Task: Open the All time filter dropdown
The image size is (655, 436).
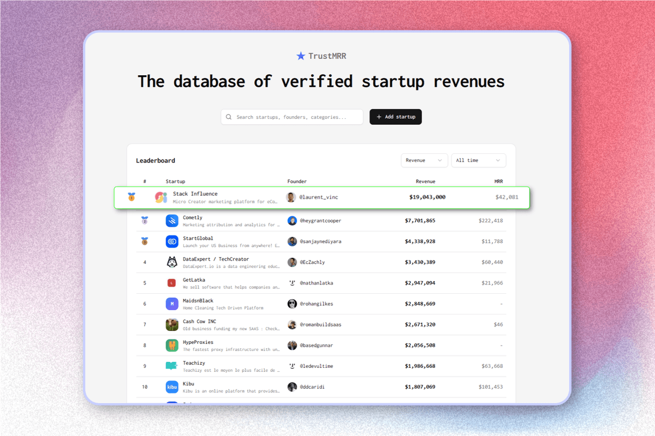Action: [478, 160]
